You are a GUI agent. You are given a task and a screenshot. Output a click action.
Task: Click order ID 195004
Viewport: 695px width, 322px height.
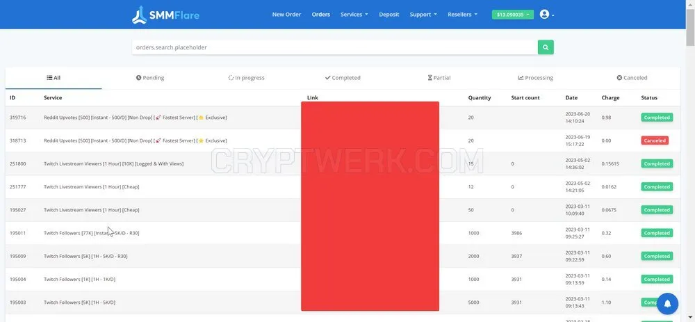click(x=18, y=279)
